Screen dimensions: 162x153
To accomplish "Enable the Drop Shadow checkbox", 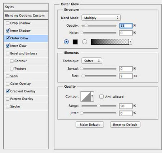I will coord(8,23).
